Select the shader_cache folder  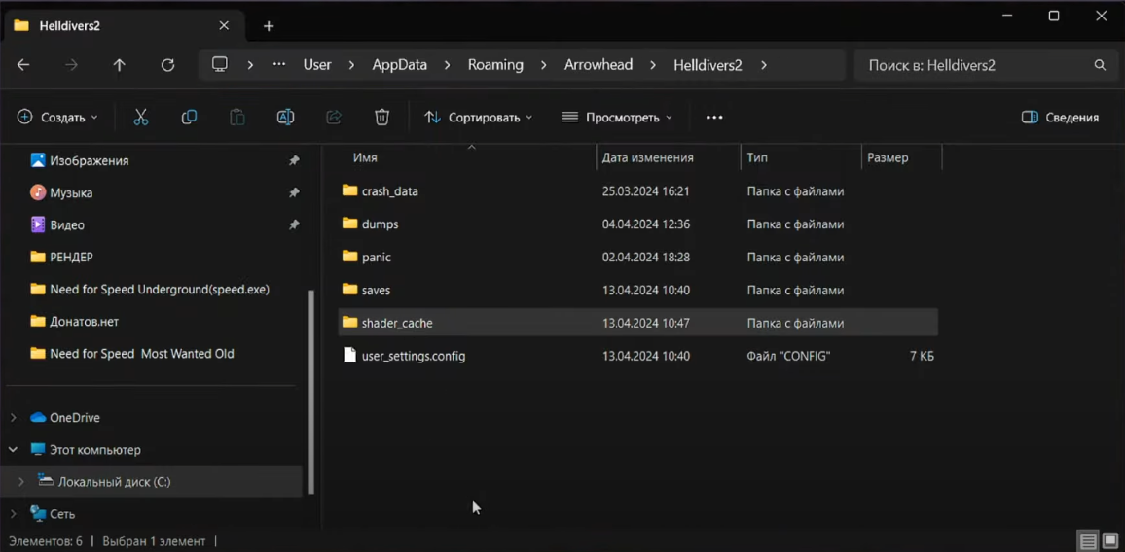[637, 323]
